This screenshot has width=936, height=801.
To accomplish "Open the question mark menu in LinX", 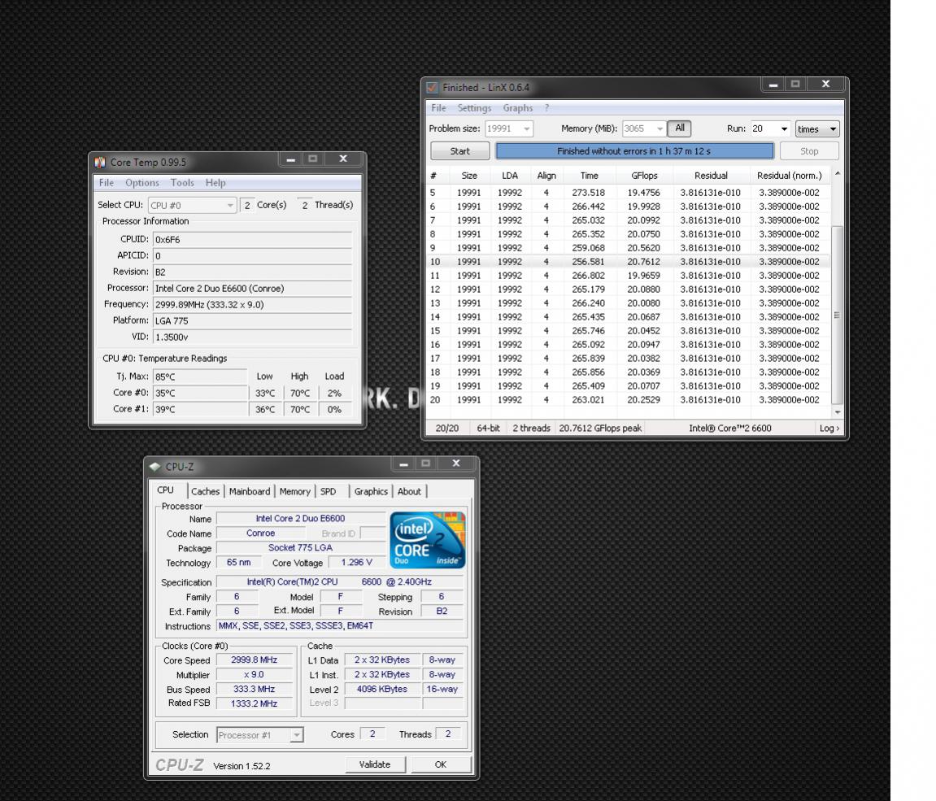I will (x=546, y=108).
